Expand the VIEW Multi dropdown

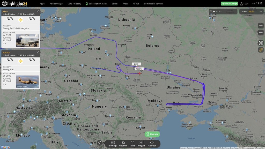click(251, 11)
